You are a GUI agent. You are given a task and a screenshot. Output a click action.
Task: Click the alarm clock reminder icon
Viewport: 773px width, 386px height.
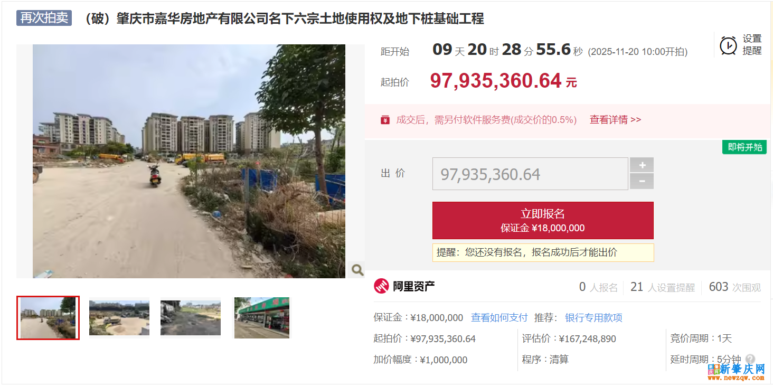click(x=729, y=45)
